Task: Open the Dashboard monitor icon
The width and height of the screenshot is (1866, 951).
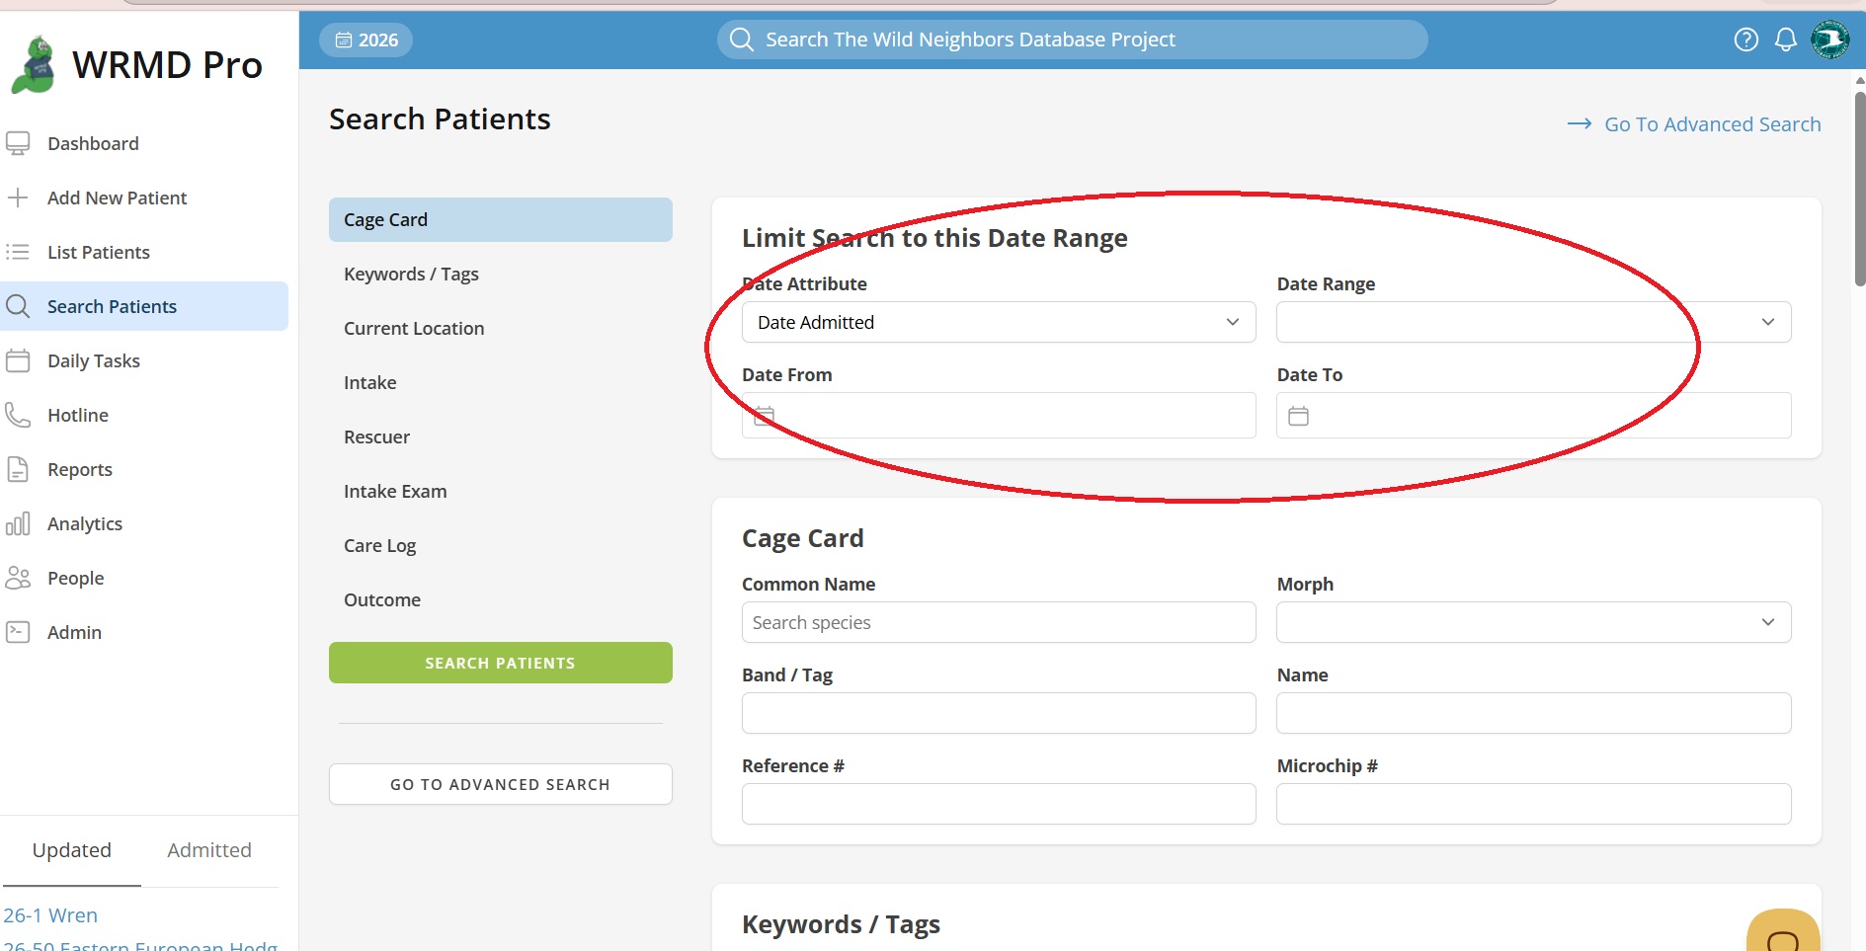Action: pyautogui.click(x=18, y=143)
